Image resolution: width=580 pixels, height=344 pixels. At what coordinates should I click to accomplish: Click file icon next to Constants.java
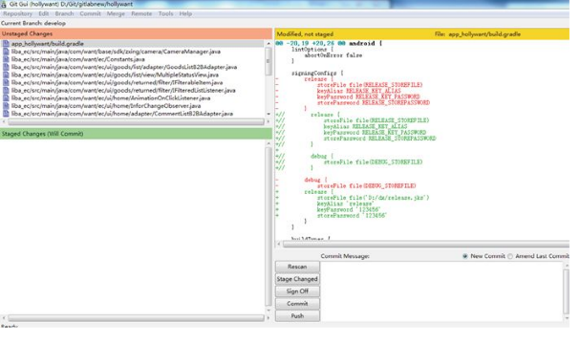6,59
